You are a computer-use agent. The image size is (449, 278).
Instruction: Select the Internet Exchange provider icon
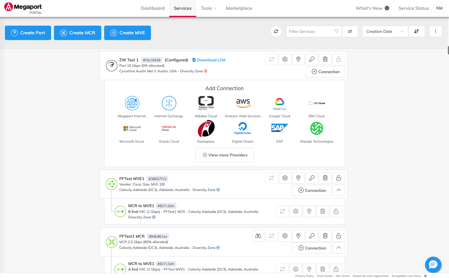click(x=169, y=103)
